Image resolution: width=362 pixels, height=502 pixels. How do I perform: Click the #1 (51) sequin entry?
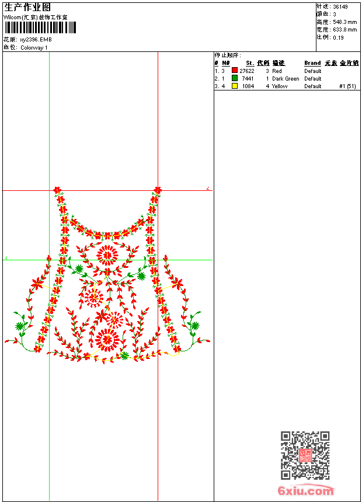point(347,86)
